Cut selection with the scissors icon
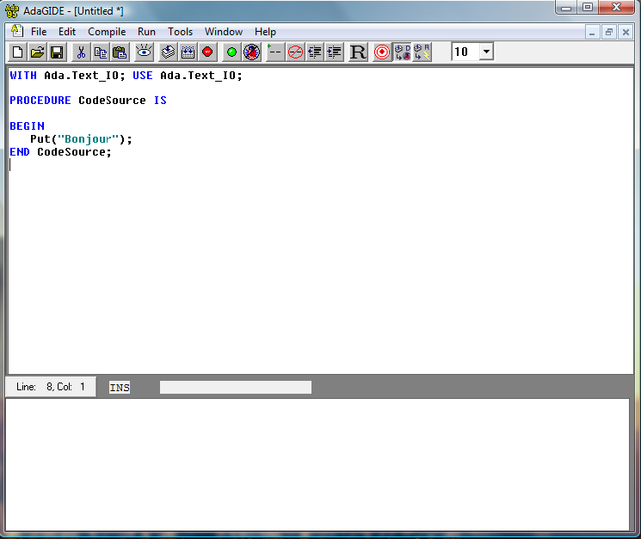The image size is (641, 539). 81,52
